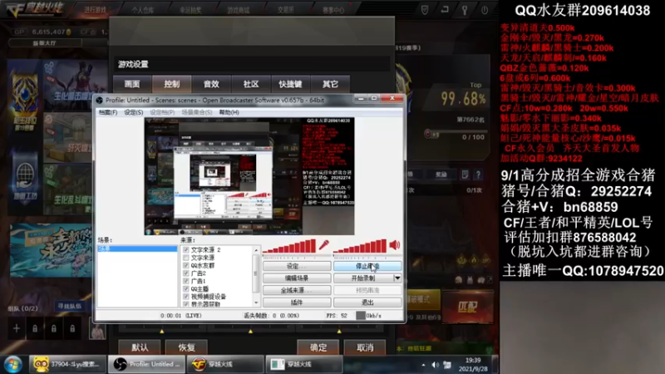Enable the unchecked 文字來源 source checkbox
The height and width of the screenshot is (374, 665).
(x=185, y=258)
